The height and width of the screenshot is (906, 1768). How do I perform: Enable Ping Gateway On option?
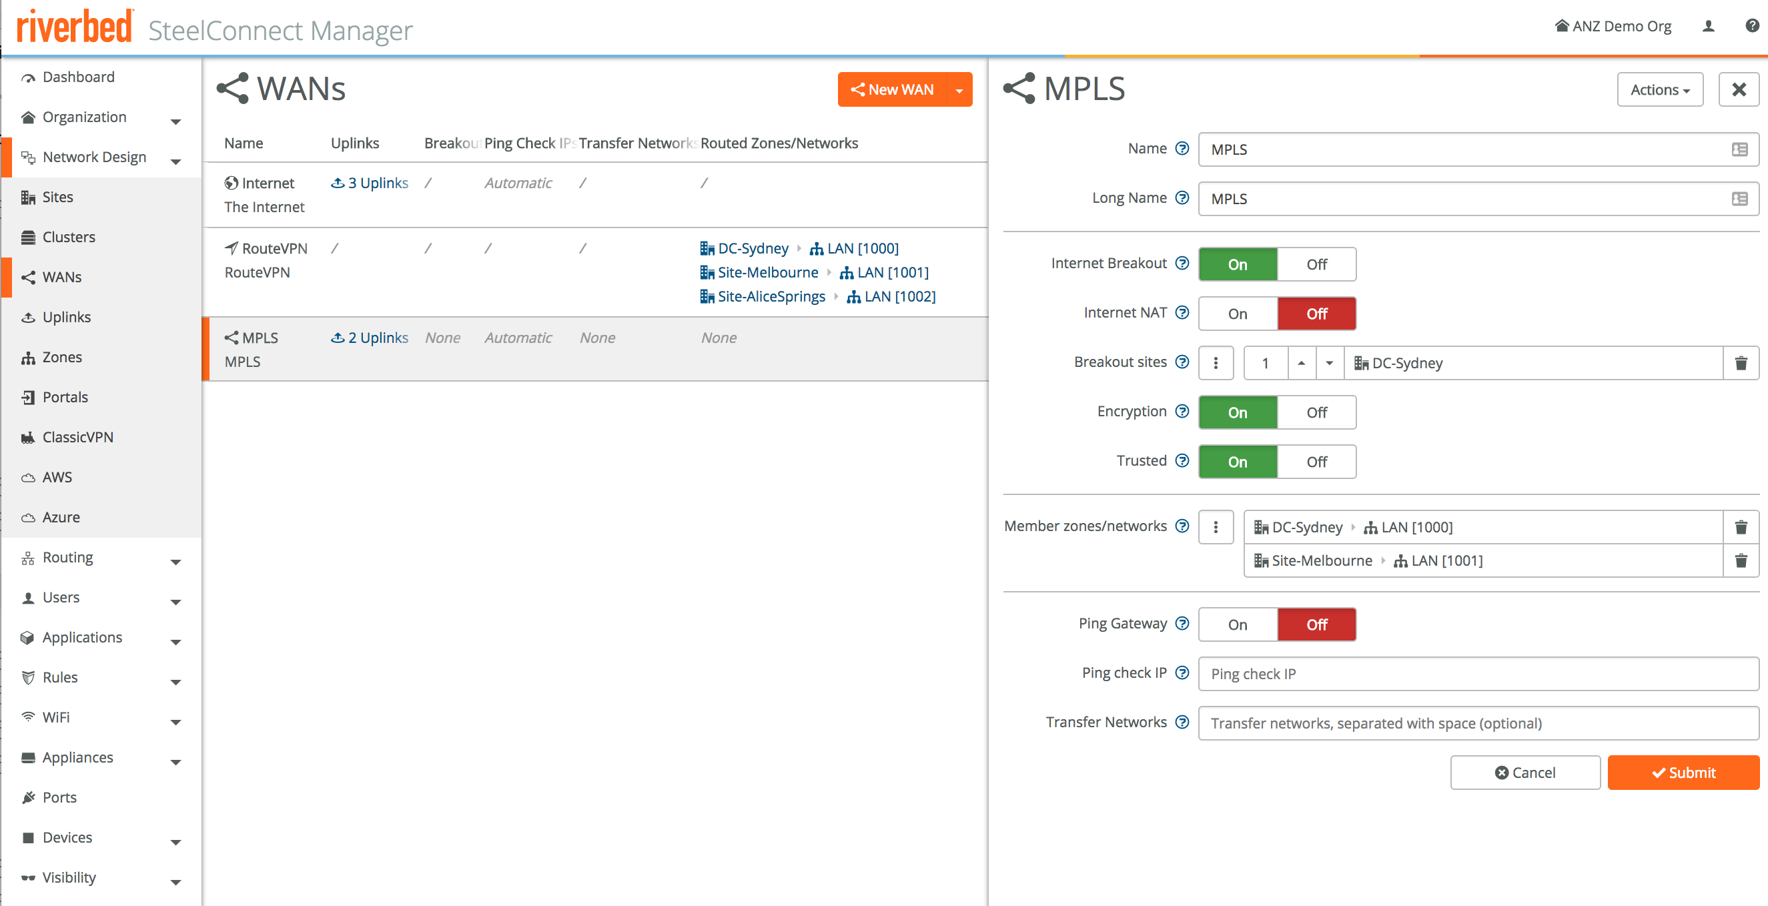pyautogui.click(x=1238, y=625)
